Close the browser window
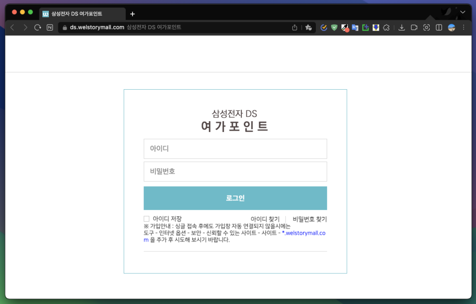This screenshot has width=476, height=304. pyautogui.click(x=14, y=12)
